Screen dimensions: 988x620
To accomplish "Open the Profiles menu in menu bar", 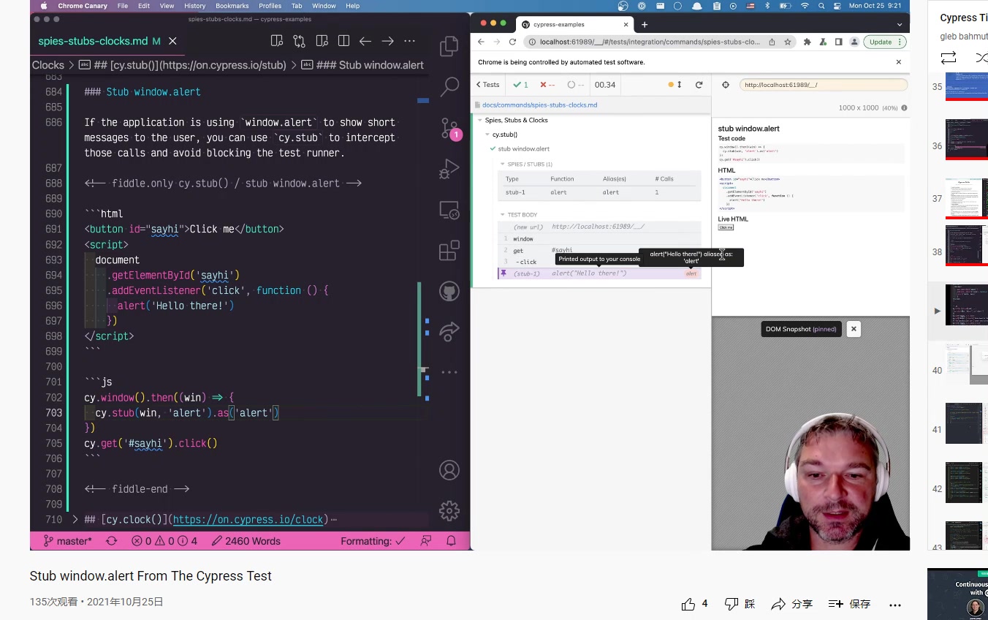I will (x=270, y=5).
